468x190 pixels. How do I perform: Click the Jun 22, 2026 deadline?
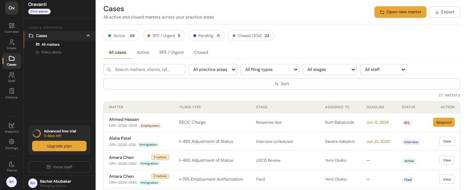[x=378, y=141]
